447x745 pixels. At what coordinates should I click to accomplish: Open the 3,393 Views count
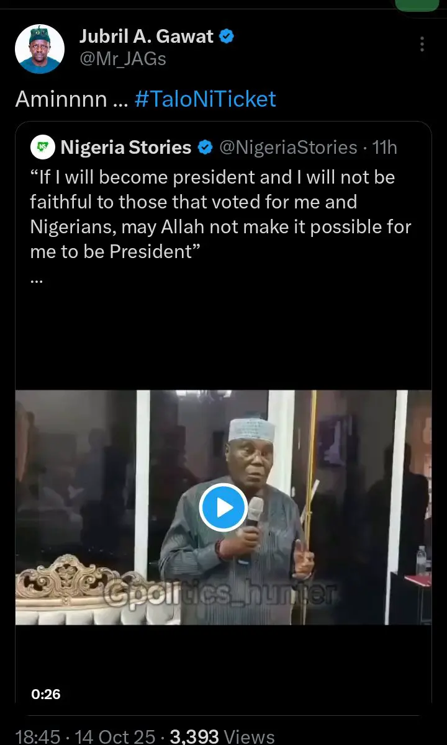click(222, 736)
